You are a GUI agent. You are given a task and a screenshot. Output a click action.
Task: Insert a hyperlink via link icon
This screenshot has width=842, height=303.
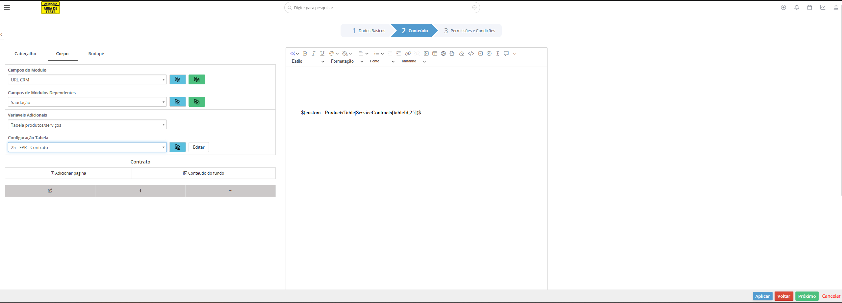(408, 54)
